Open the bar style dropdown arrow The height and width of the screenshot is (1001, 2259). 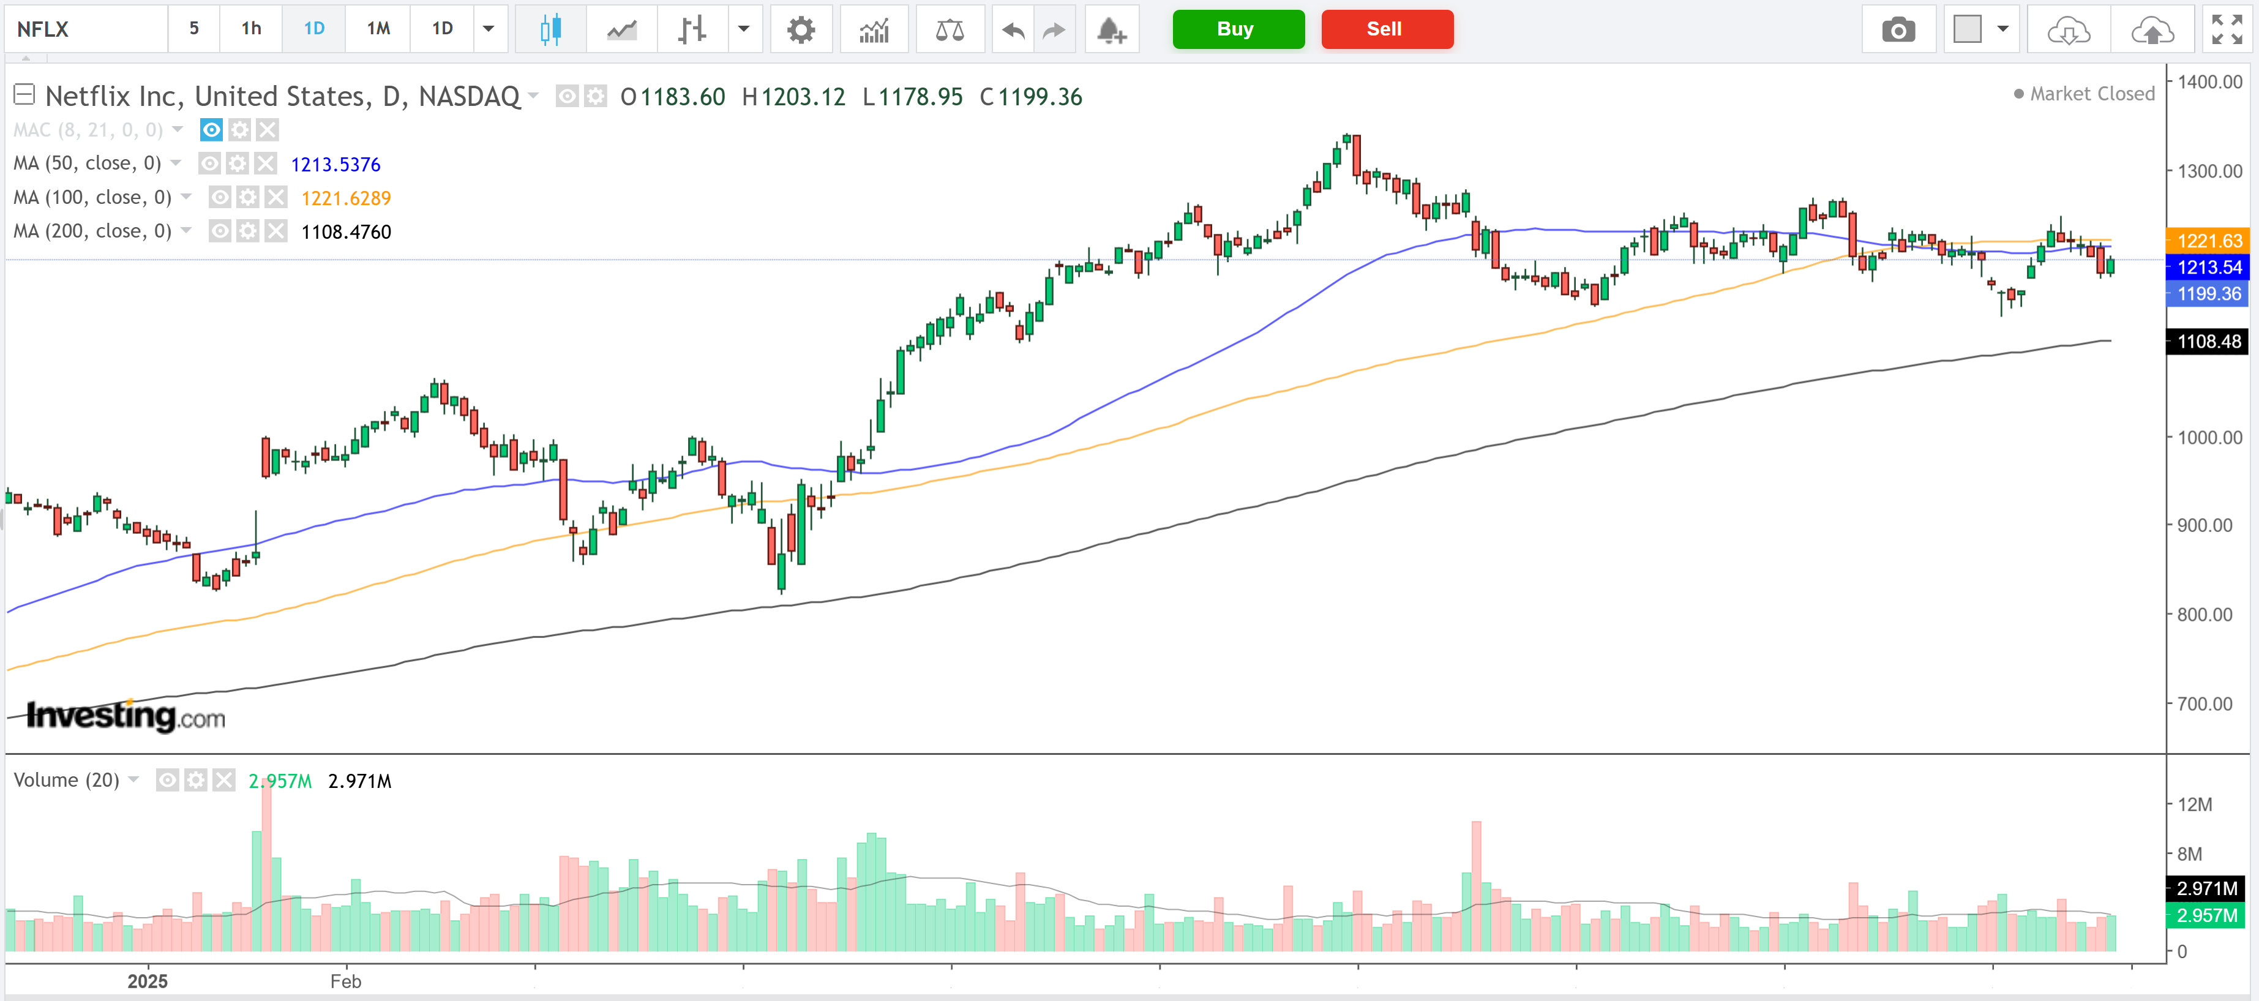744,29
